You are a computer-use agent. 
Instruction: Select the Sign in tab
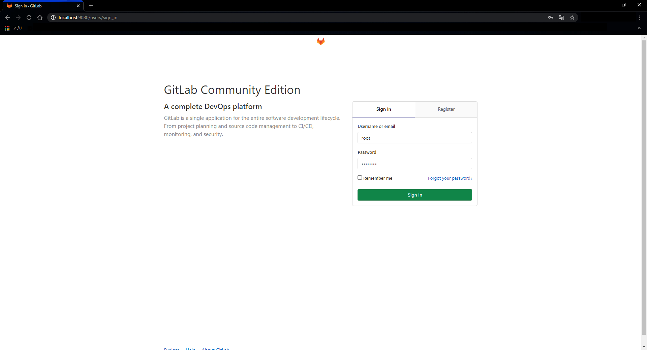pos(383,109)
